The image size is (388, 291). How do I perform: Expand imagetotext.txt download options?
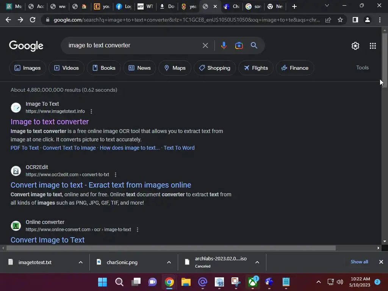81,262
